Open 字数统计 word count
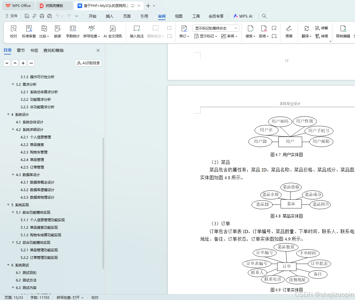This screenshot has width=355, height=300. tap(73, 32)
